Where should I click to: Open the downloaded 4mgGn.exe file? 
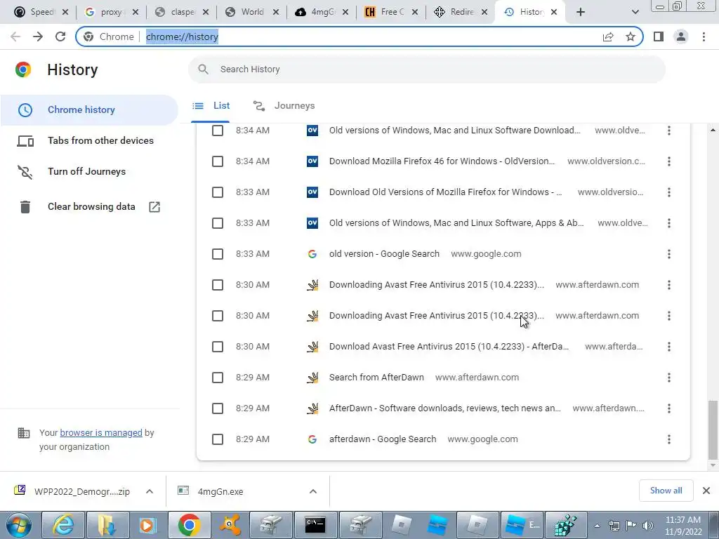(x=220, y=491)
